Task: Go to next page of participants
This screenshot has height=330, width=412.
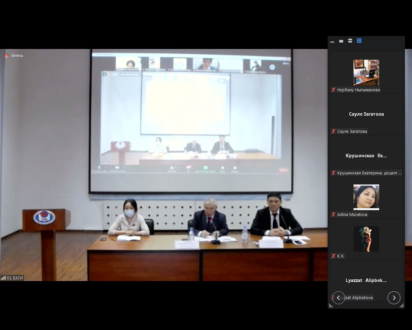Action: pos(394,298)
